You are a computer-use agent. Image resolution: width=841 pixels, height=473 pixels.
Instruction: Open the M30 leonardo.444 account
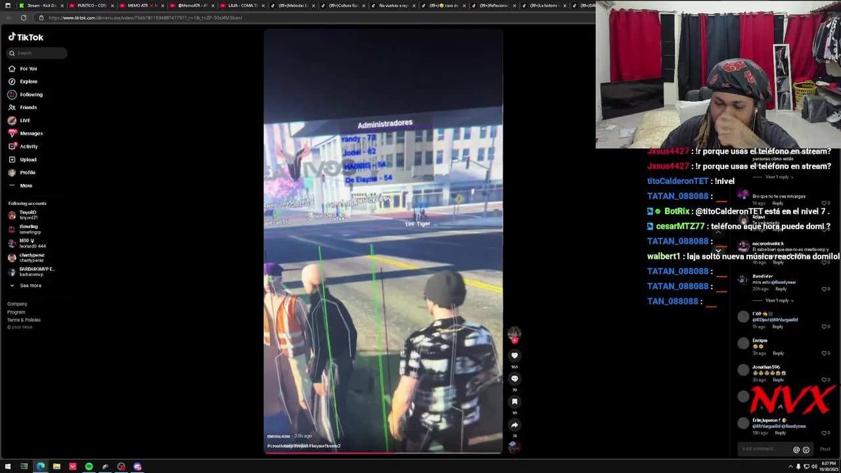pos(26,243)
